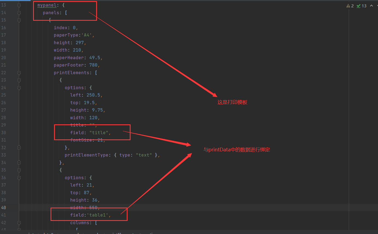Click the 'fontSize: 21,' line
This screenshot has width=378, height=234.
click(x=88, y=140)
